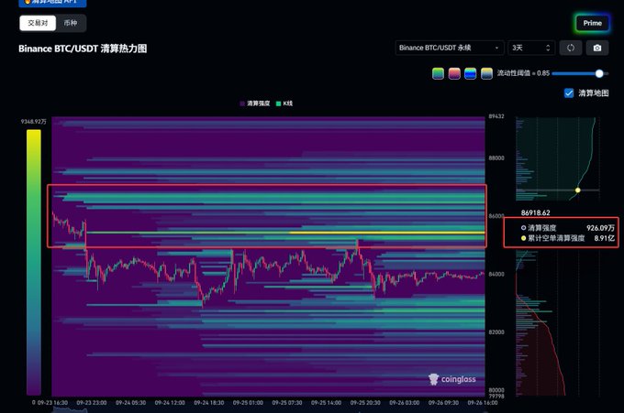This screenshot has width=624, height=413.
Task: Click the 清算地图 API button at top
Action: [x=52, y=3]
